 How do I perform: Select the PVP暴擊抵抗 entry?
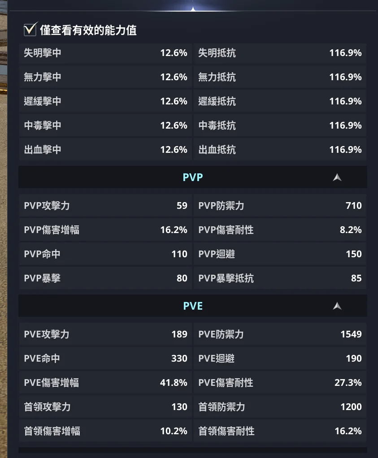pos(280,278)
